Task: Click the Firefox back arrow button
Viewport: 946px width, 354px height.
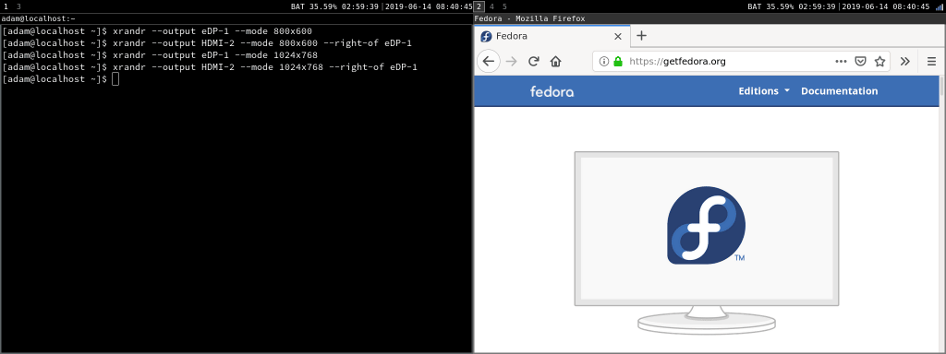Action: click(x=489, y=62)
